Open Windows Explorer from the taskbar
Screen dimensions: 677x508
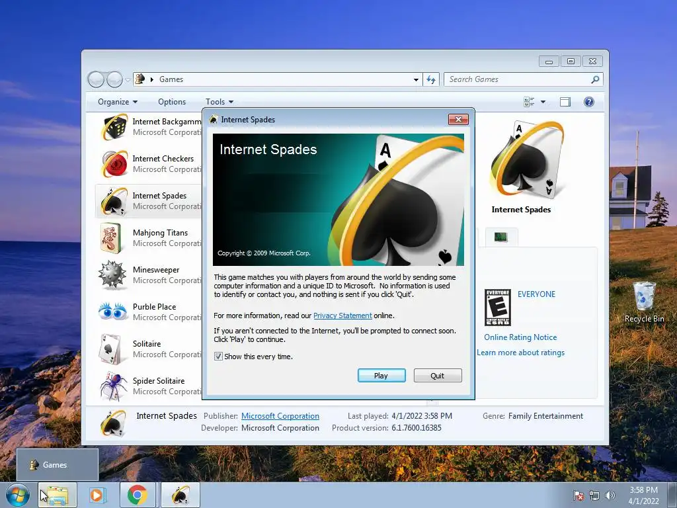pos(58,495)
